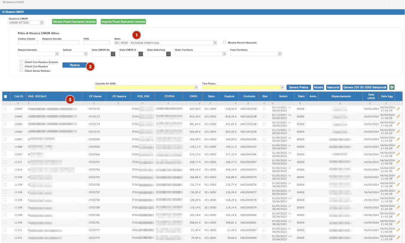This screenshot has height=243, width=405.
Task: Sort by the Scaduto column header
Action: (x=229, y=96)
